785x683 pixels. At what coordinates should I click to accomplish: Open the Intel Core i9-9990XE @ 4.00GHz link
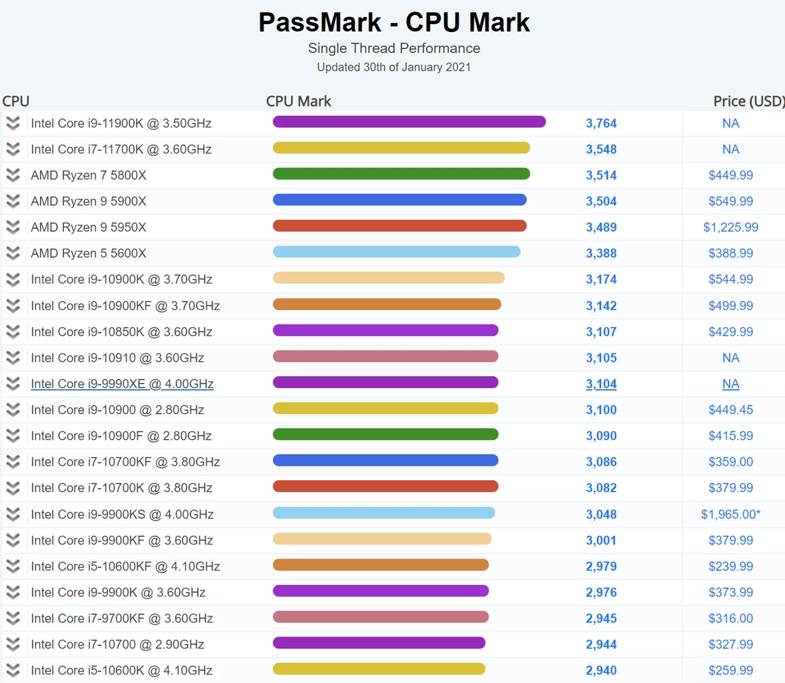[122, 384]
